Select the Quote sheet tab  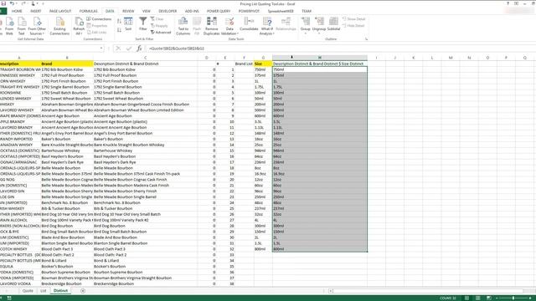click(x=28, y=291)
